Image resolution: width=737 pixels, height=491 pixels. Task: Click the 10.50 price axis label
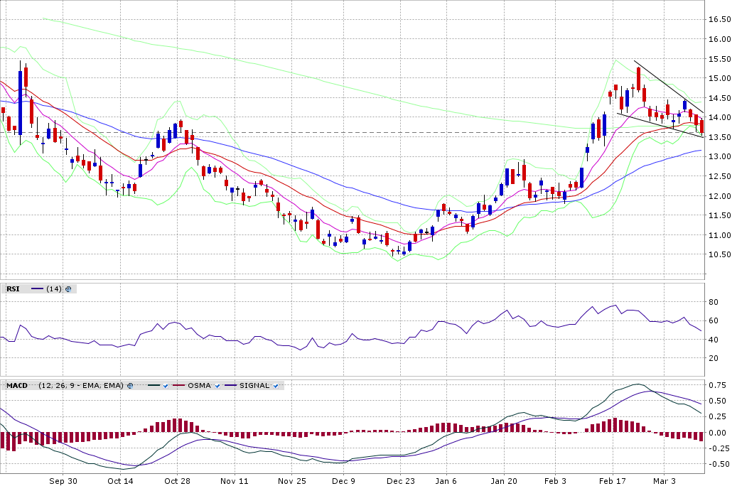click(720, 254)
